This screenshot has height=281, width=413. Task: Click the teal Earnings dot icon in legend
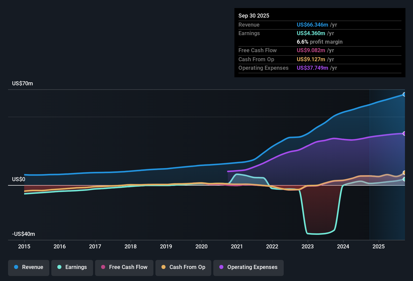pos(60,267)
